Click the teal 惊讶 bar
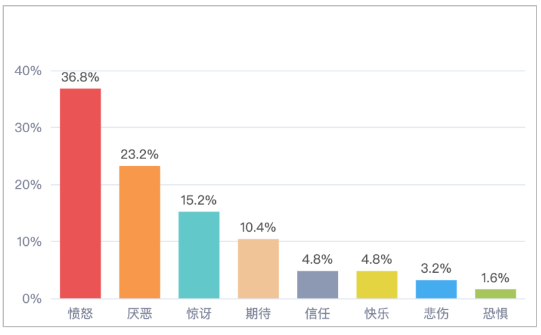Viewport: 541px width, 335px height. pos(199,255)
